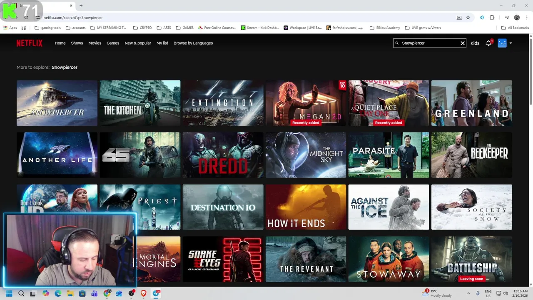The image size is (533, 300).
Task: Switch to Kids profile
Action: coord(475,43)
